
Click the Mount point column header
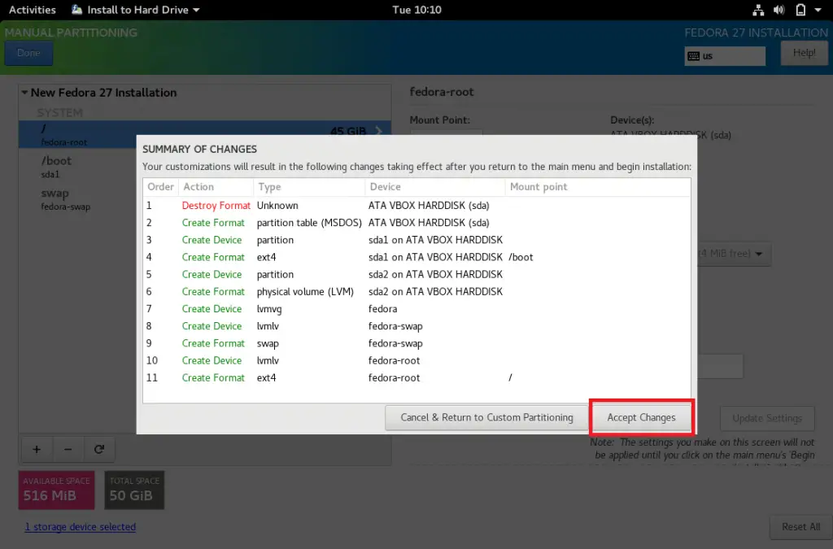[598, 187]
